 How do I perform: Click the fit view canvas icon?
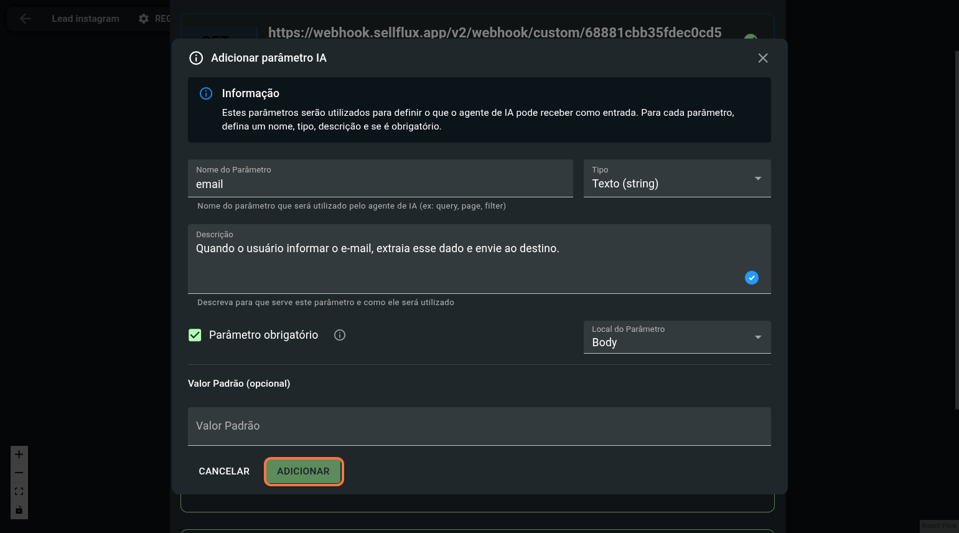19,491
